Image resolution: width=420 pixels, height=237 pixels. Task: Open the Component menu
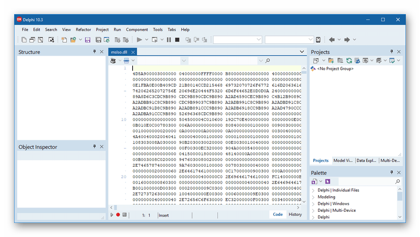[137, 30]
